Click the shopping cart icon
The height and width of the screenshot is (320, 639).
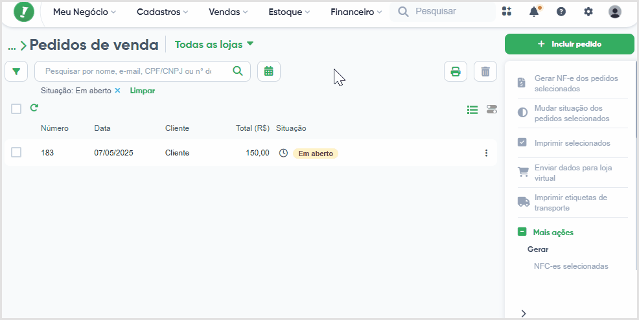(x=523, y=172)
